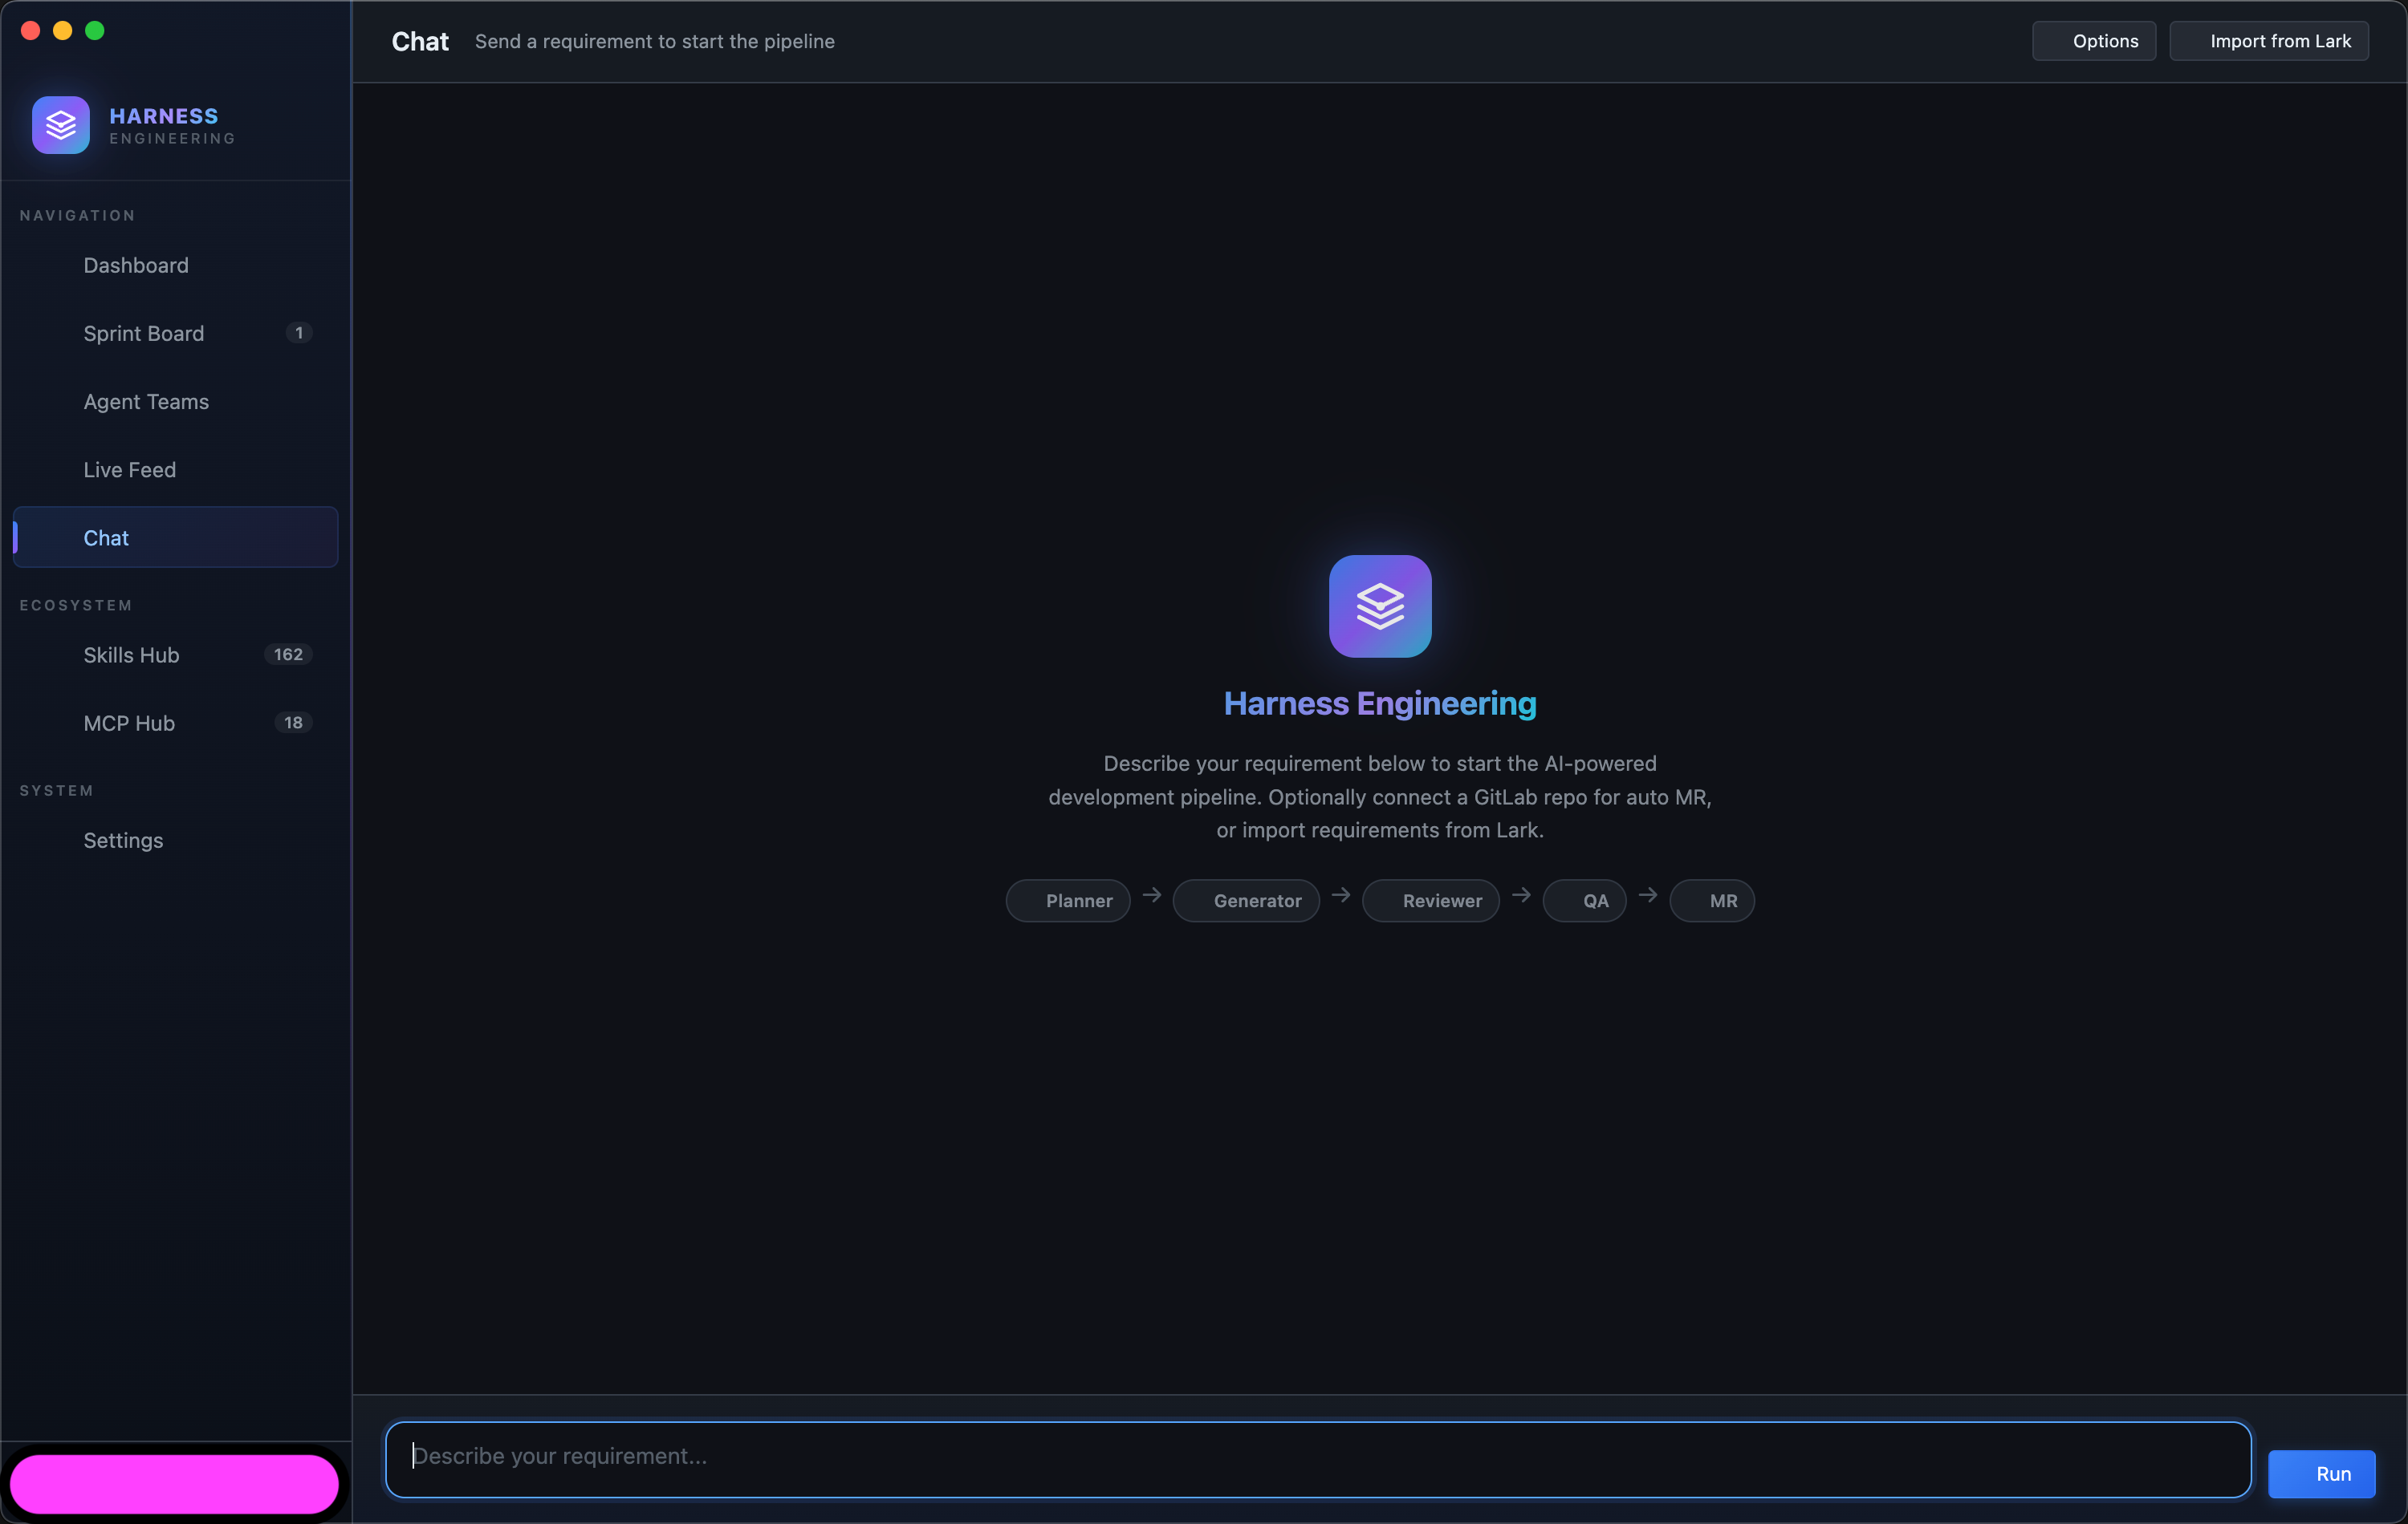Click the blue Run button

coord(2321,1474)
